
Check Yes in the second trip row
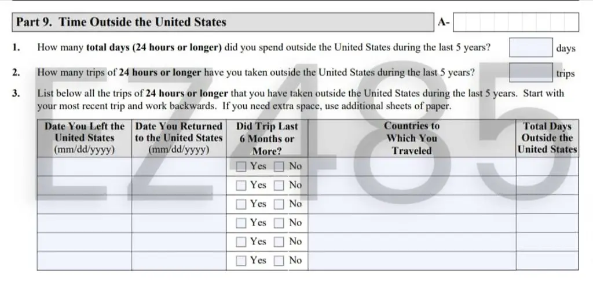[241, 186]
